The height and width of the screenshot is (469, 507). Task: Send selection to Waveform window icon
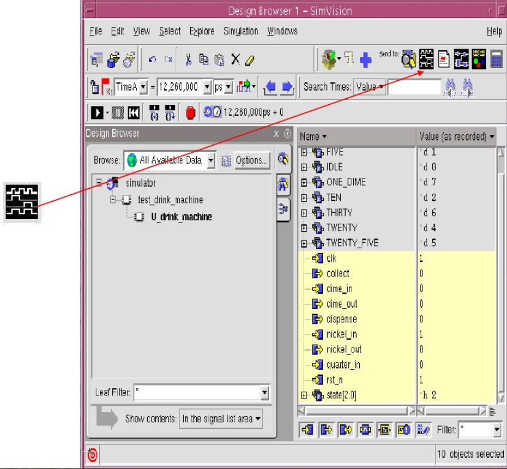(x=426, y=59)
